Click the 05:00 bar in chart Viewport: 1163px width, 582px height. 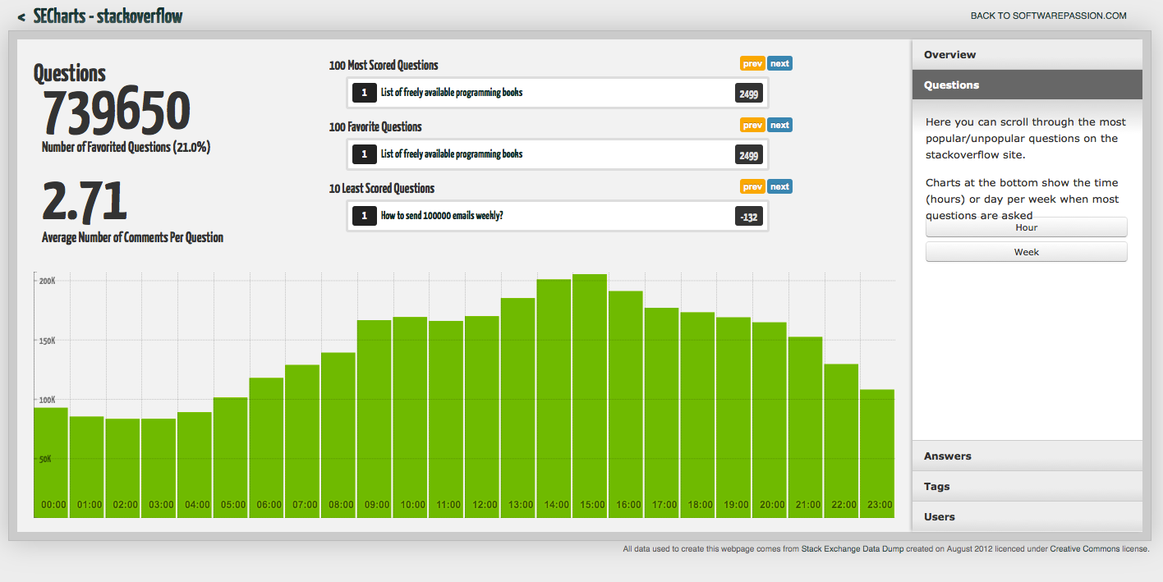[231, 457]
